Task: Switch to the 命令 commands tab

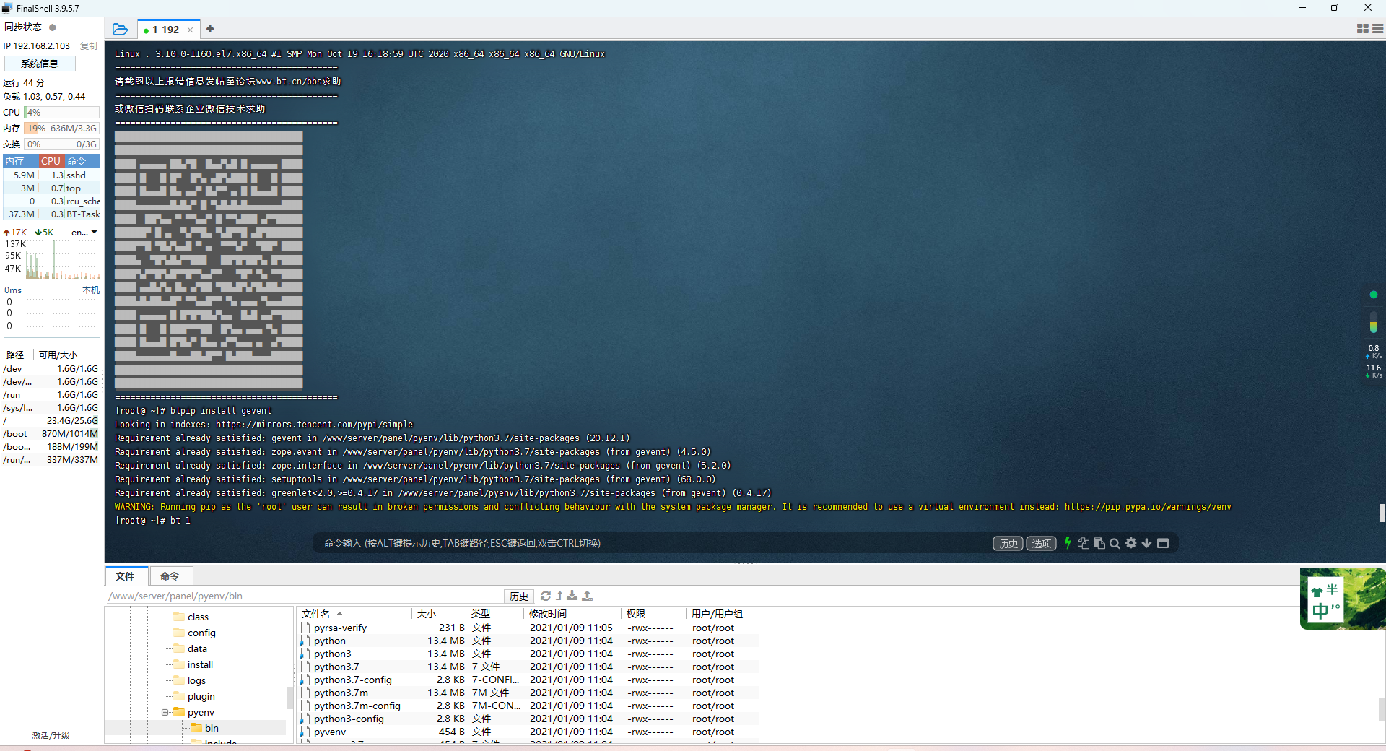Action: click(170, 576)
